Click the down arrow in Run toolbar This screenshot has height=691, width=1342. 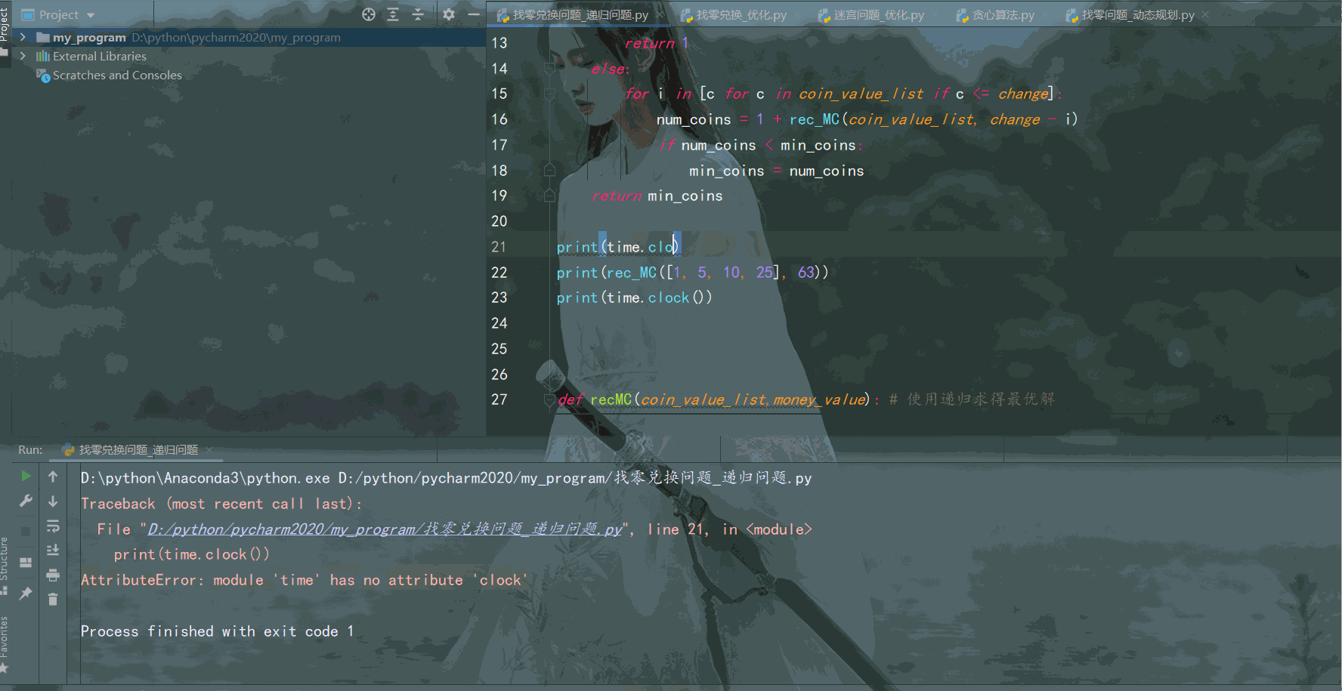click(53, 501)
